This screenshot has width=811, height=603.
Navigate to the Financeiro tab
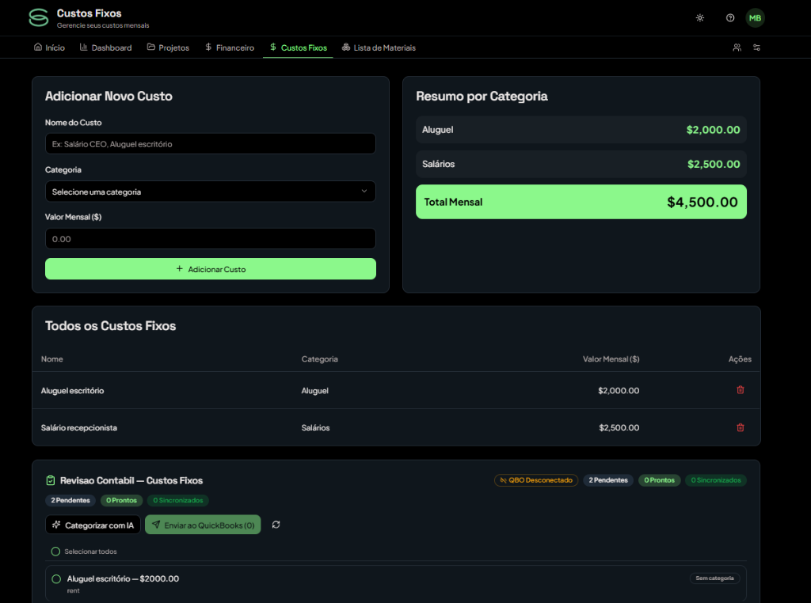coord(230,47)
